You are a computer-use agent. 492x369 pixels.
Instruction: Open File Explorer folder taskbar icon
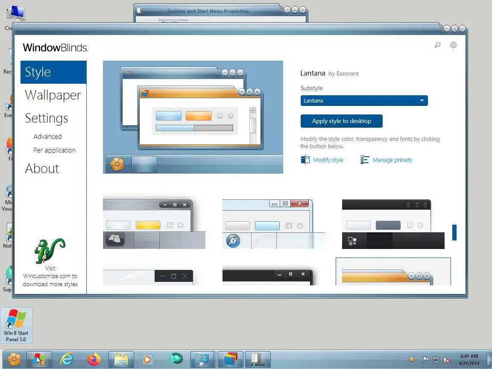point(121,360)
